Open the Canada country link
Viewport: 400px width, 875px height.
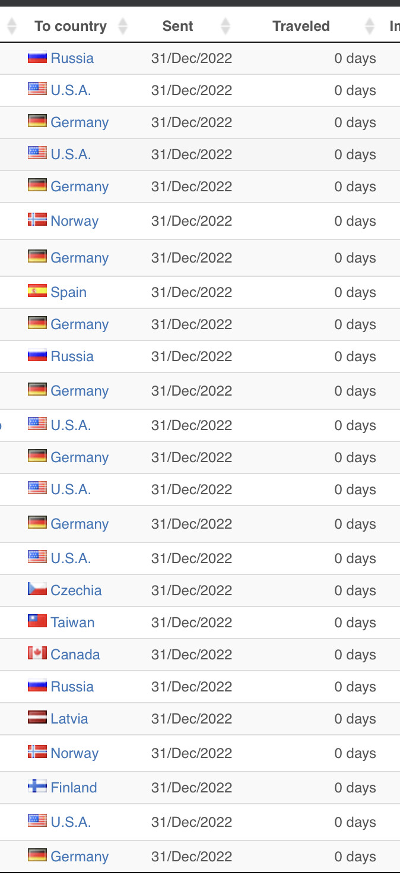click(x=75, y=655)
